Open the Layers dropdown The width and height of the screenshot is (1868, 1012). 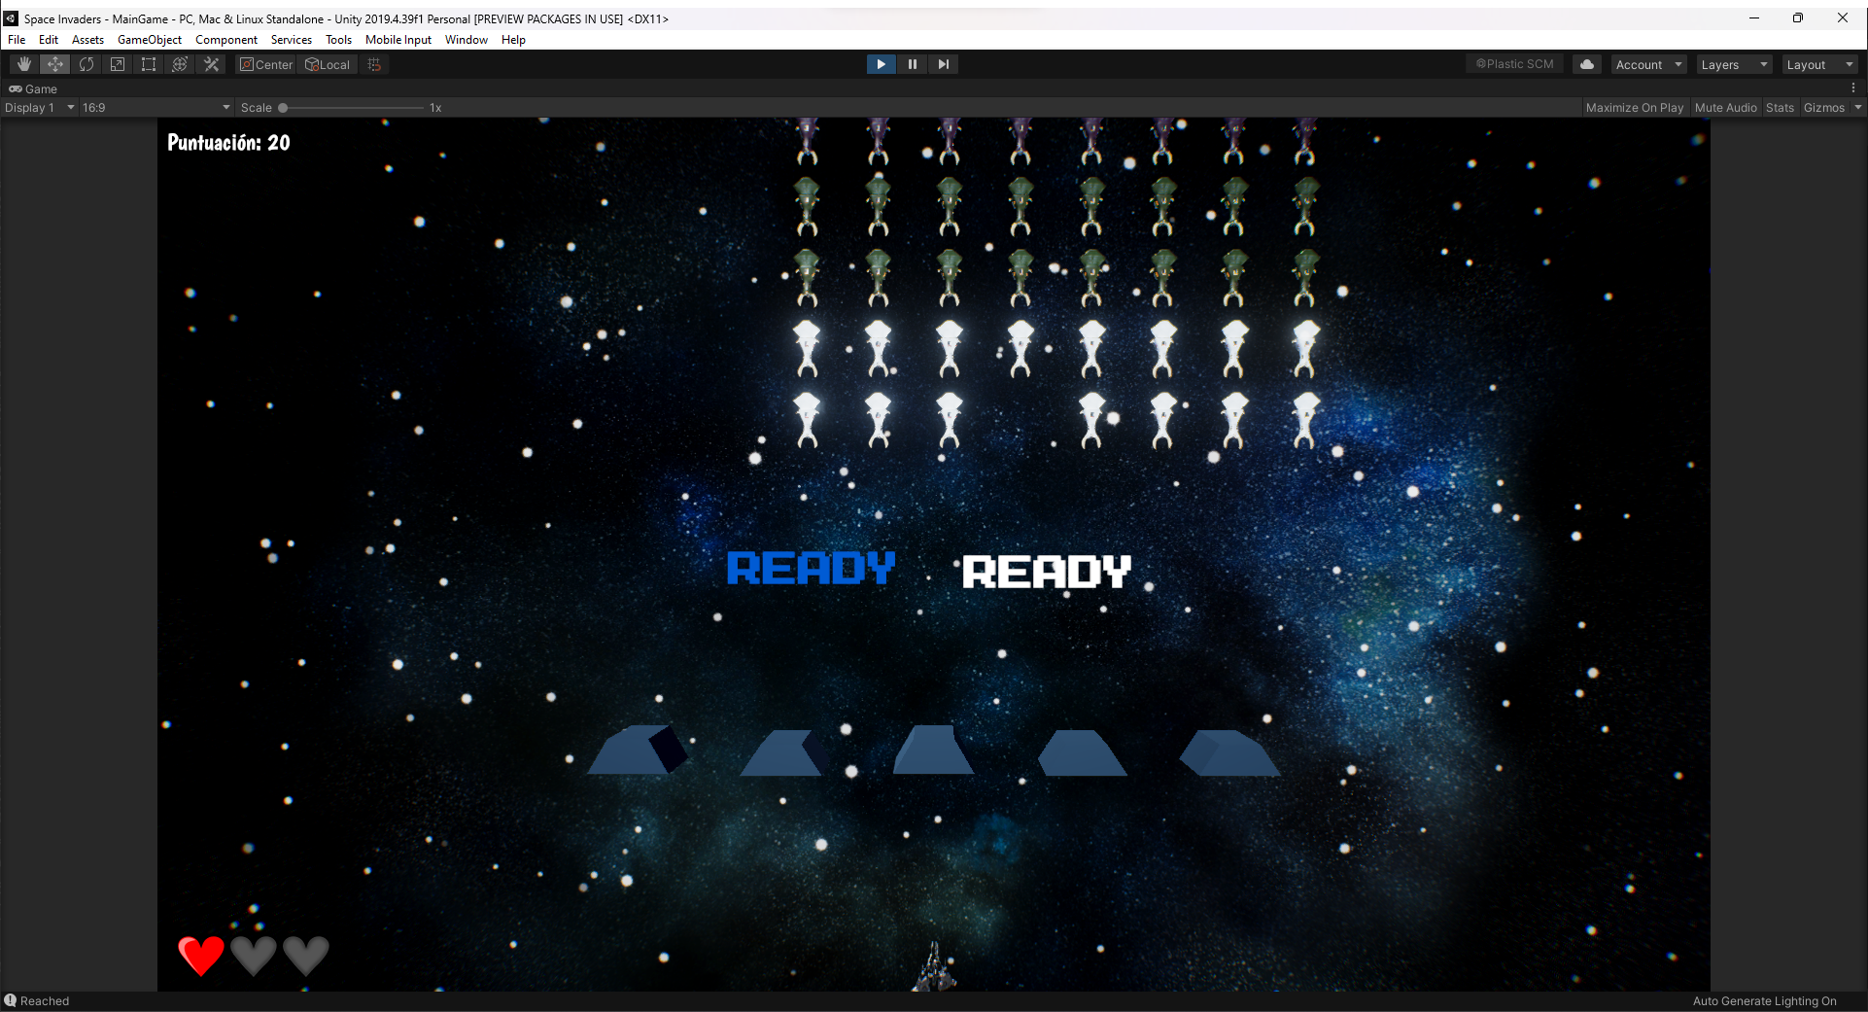tap(1734, 64)
